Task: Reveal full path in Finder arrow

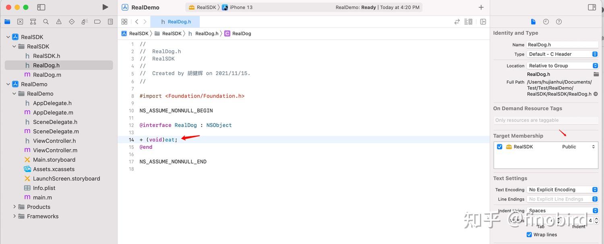Action: pos(596,94)
